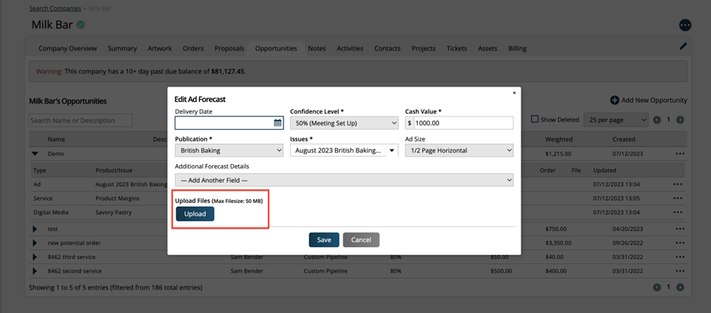Switch to the Company Overview tab
Screen dimensions: 711x313
tap(68, 48)
